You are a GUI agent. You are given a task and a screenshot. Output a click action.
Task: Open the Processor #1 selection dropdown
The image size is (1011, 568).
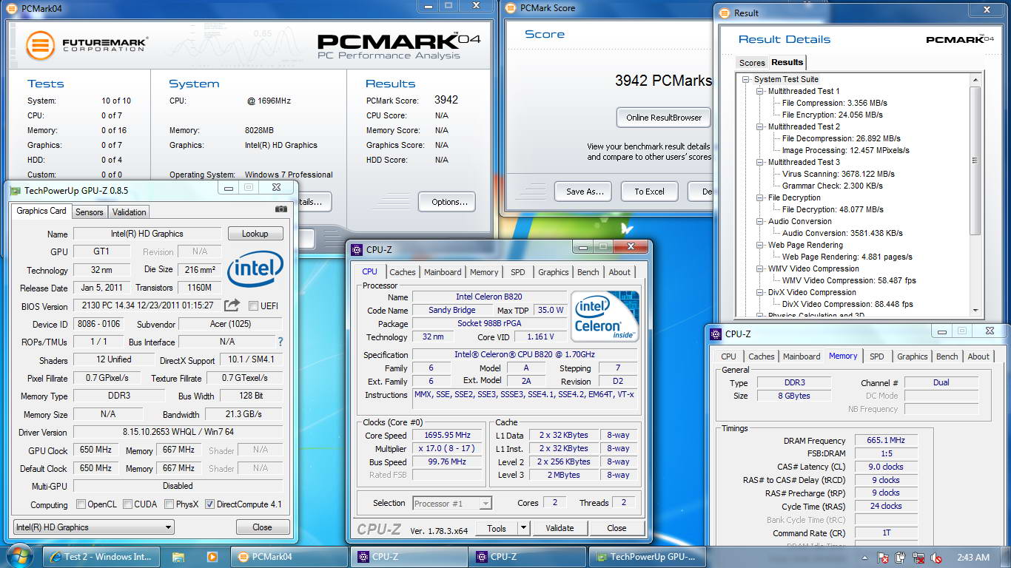click(451, 504)
